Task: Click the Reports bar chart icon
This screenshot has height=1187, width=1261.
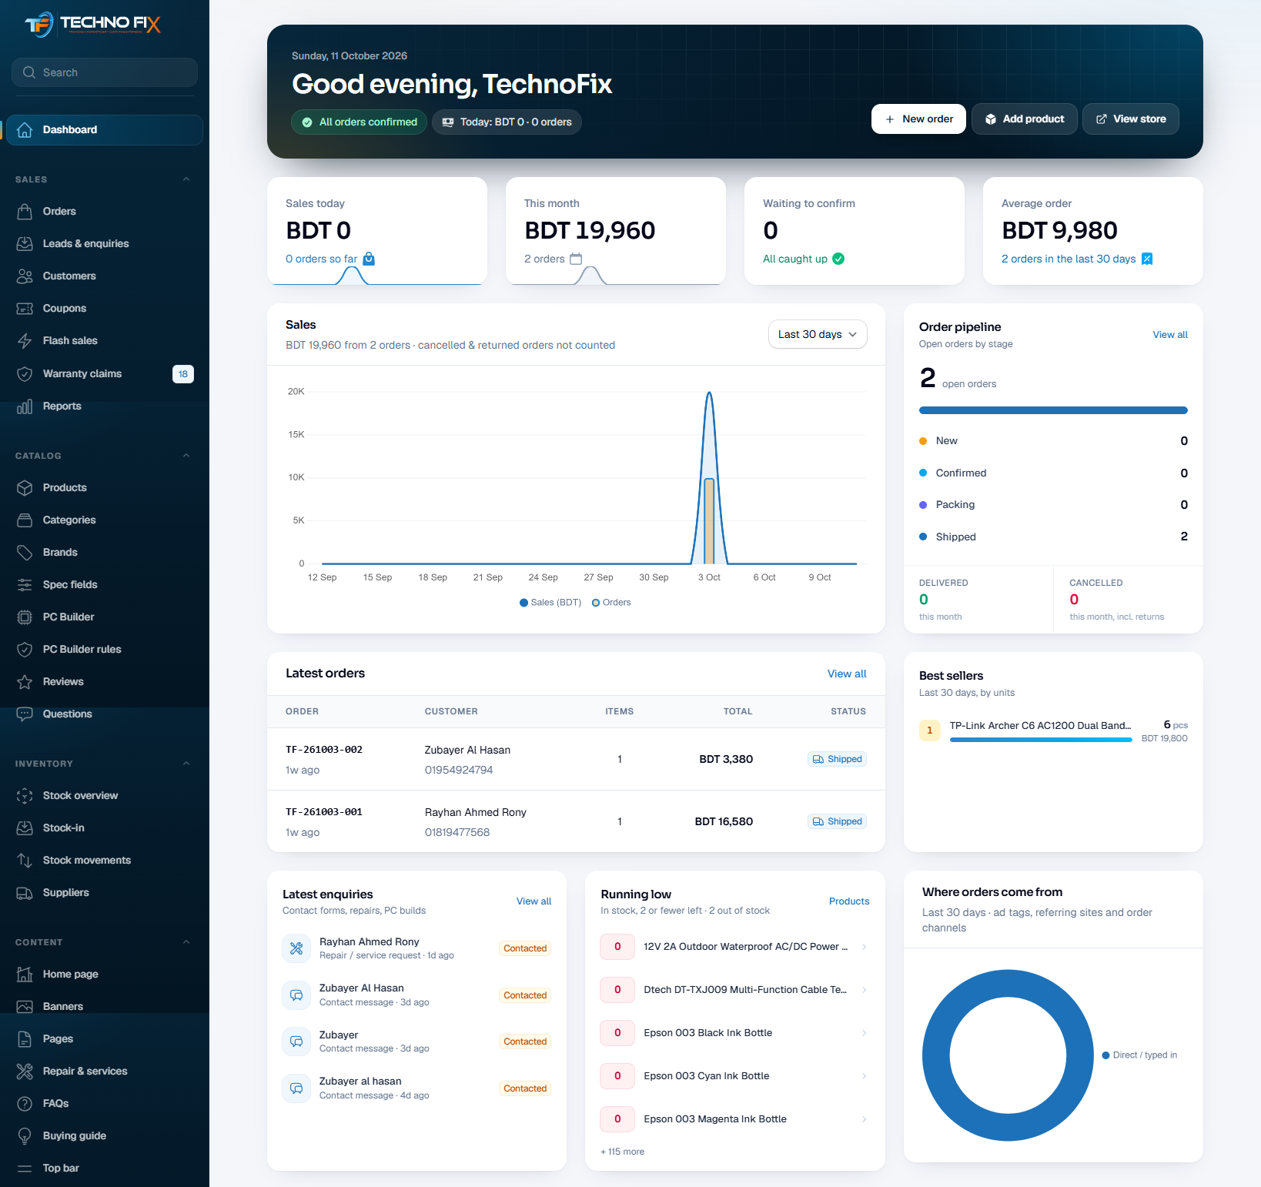Action: coord(25,406)
